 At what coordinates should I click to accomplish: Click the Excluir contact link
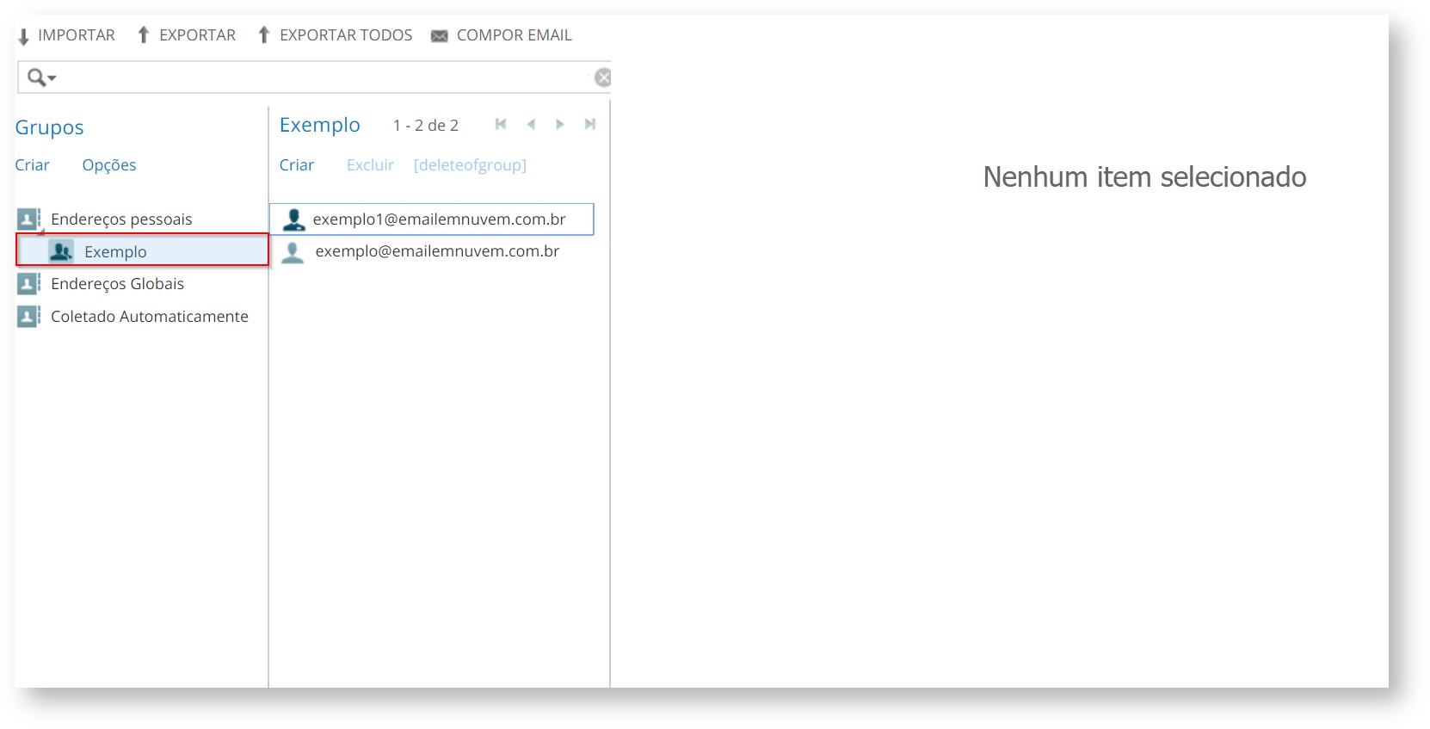coord(370,165)
